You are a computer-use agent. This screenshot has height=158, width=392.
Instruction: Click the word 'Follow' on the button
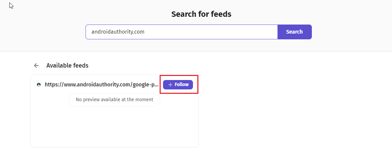182,85
